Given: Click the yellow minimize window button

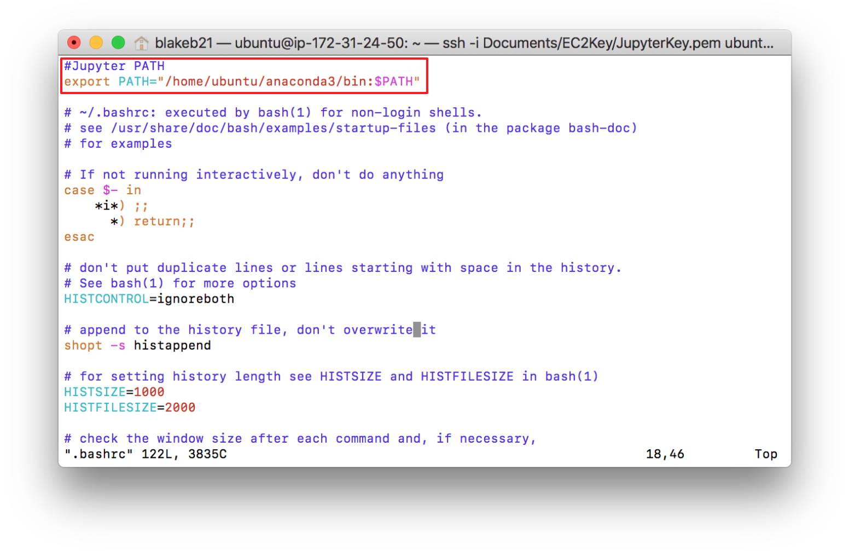Looking at the screenshot, I should coord(96,42).
